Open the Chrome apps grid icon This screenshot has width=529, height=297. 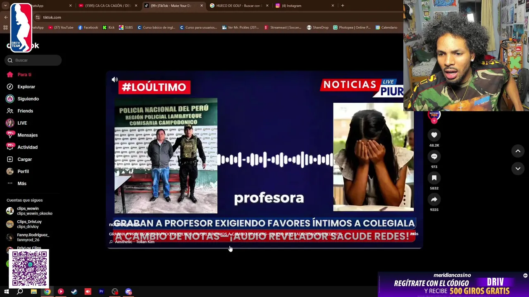coord(5,28)
